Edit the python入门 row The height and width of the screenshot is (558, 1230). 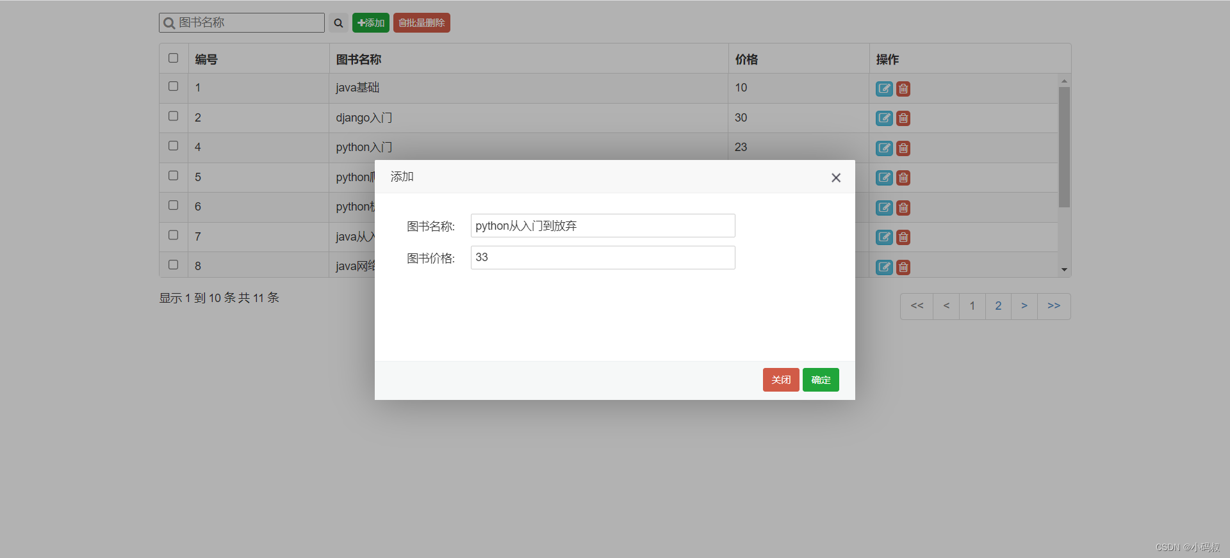point(884,148)
